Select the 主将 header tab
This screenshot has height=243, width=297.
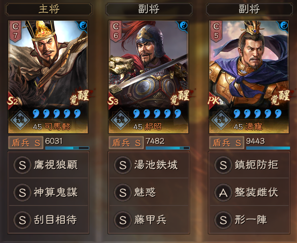point(49,9)
